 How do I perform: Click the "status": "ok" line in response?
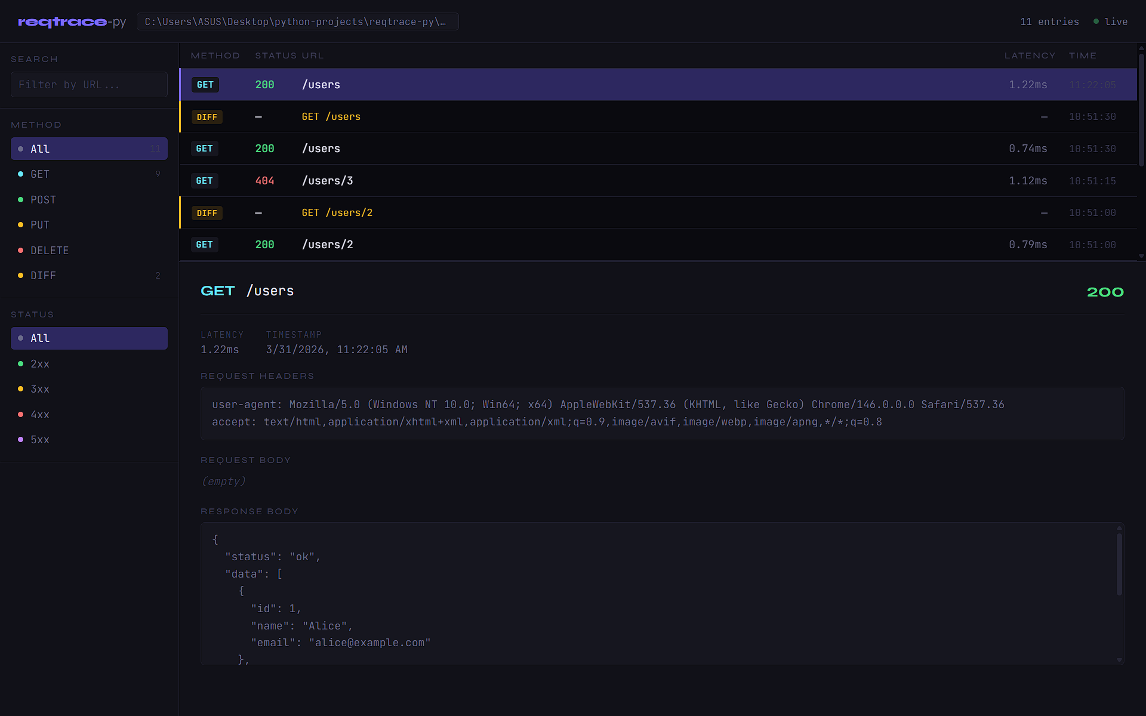pyautogui.click(x=273, y=557)
